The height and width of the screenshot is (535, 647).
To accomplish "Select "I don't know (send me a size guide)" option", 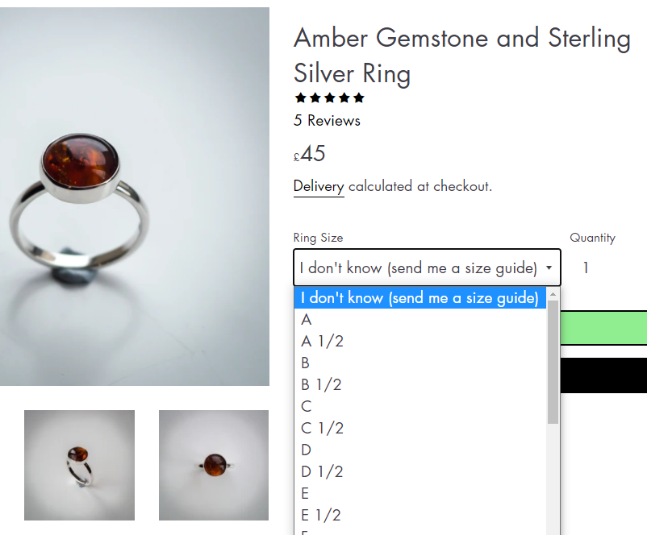I will (420, 298).
